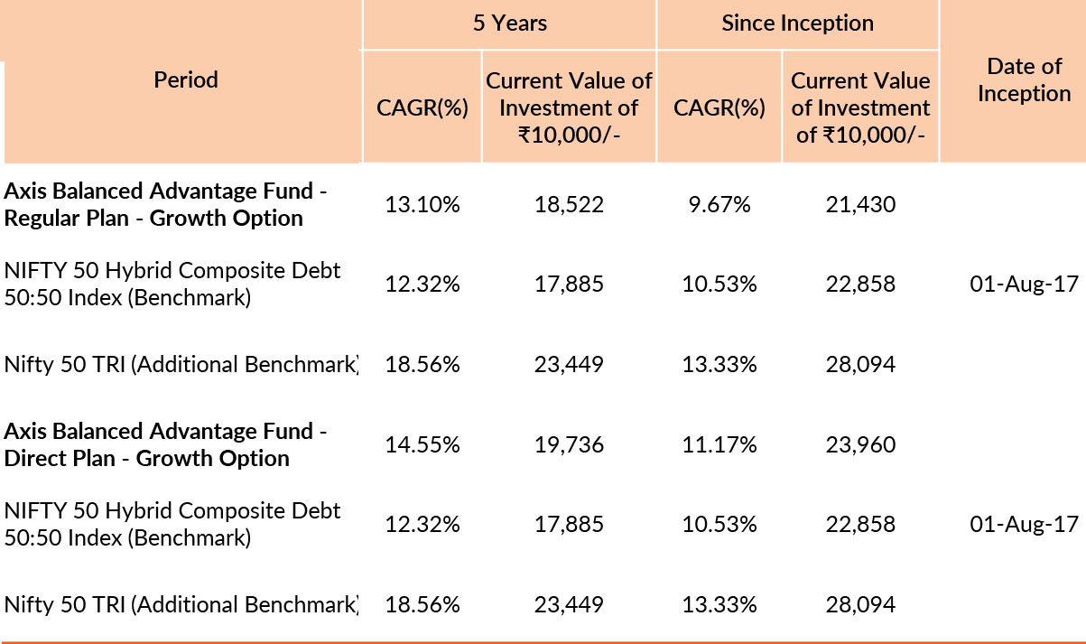Select the Since Inception header cell
This screenshot has width=1086, height=644.
[797, 23]
